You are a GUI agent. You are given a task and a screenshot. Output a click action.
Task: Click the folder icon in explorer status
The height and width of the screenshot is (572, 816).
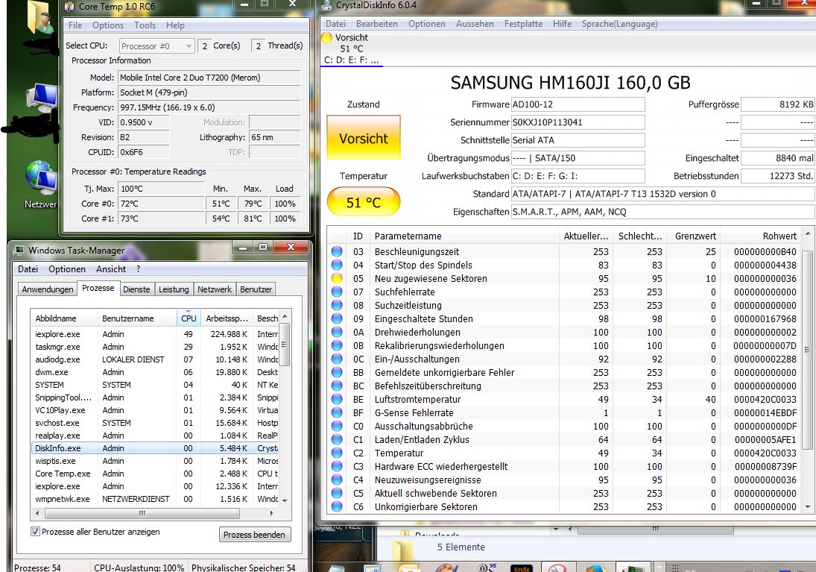tap(404, 550)
